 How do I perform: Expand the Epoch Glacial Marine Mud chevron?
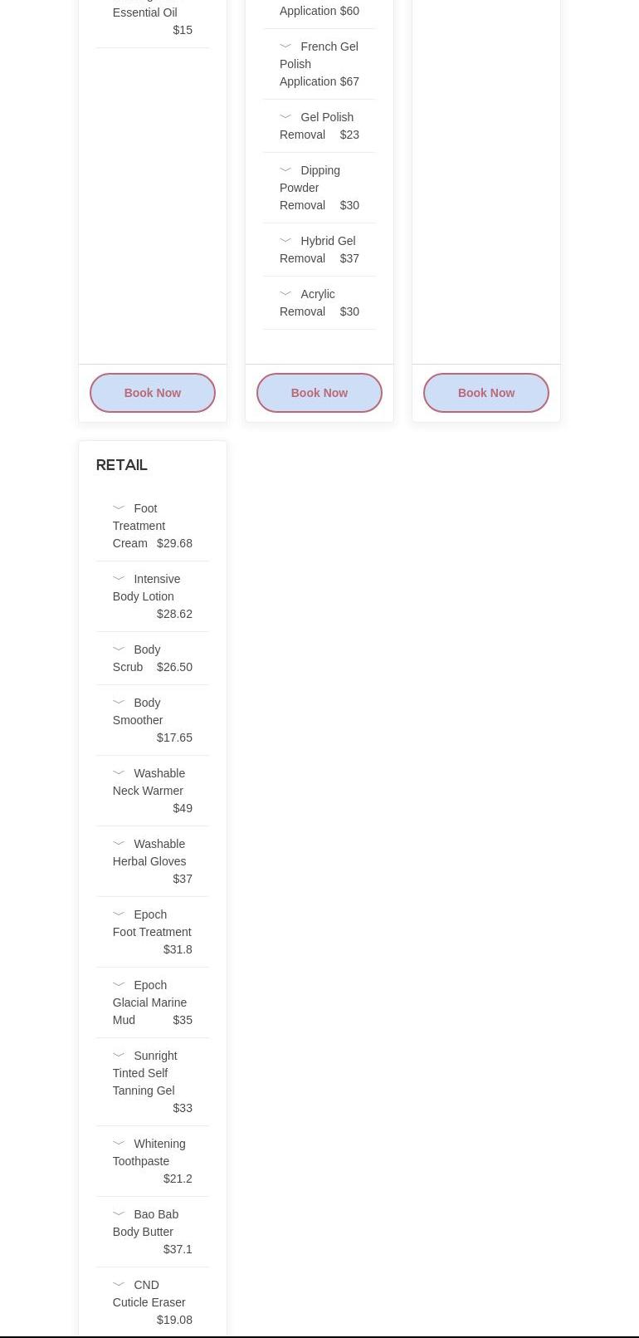click(x=119, y=985)
